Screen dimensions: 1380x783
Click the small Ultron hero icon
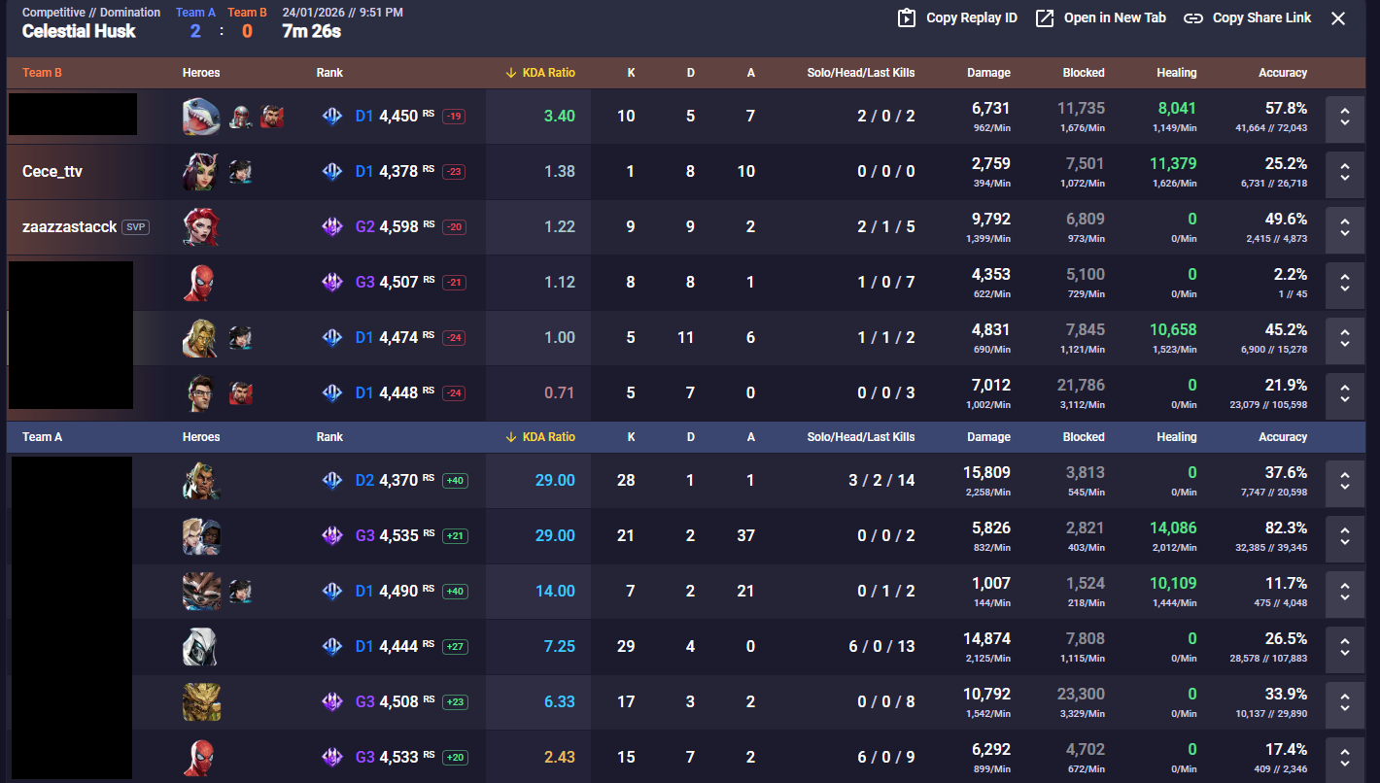[240, 118]
